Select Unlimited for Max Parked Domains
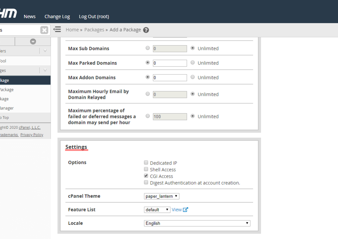 [193, 62]
